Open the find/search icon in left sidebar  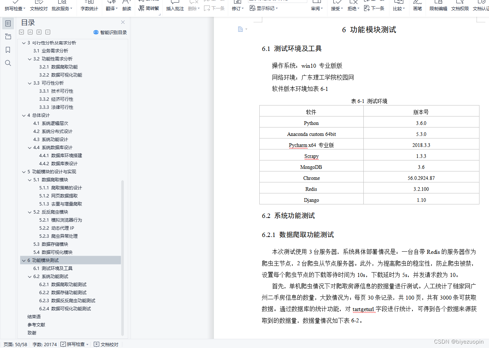pos(8,63)
